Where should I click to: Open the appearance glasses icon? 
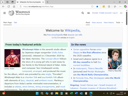click(89, 13)
